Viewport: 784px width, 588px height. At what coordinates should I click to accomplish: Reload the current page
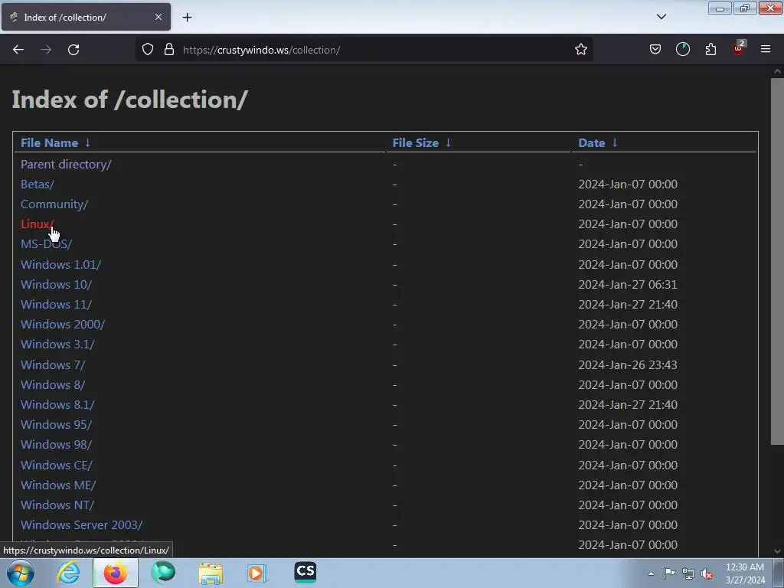click(x=73, y=50)
